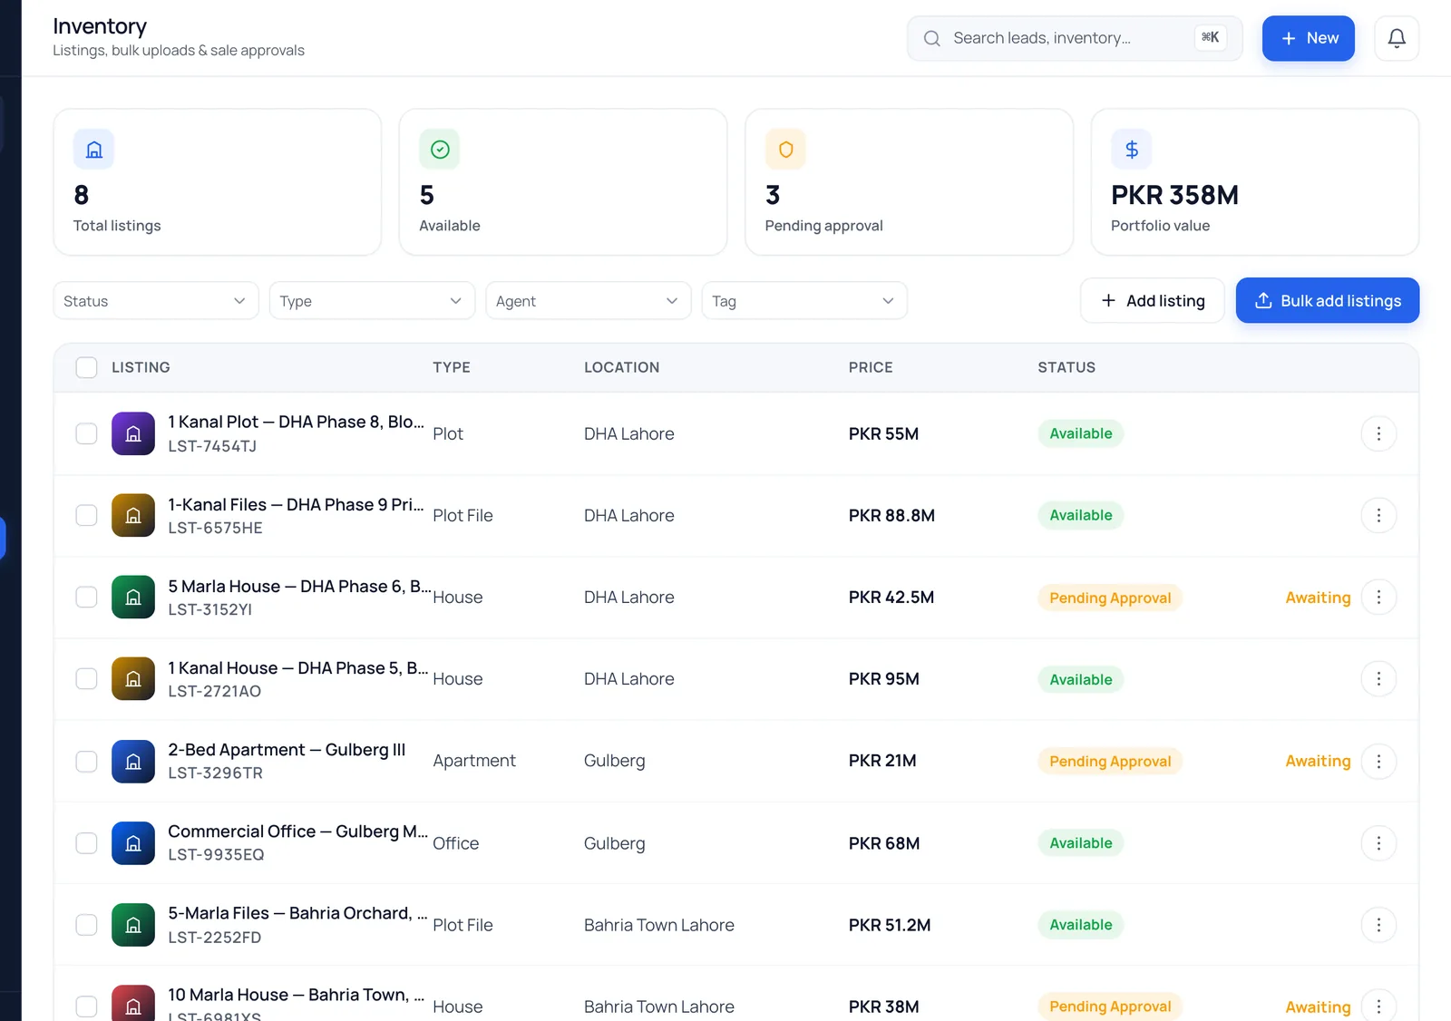Click listing title 5-Marla Files — Bahria Orchard
The width and height of the screenshot is (1451, 1021).
[x=297, y=913]
